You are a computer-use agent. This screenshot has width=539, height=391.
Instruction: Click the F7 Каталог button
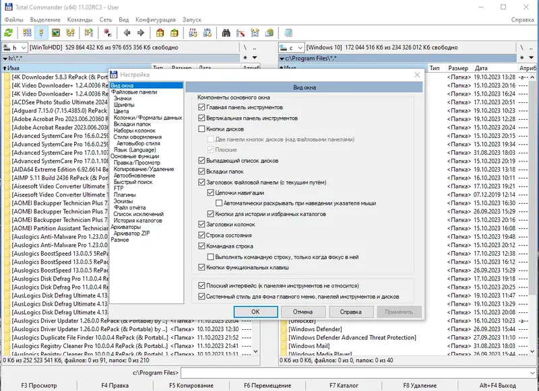click(x=344, y=386)
